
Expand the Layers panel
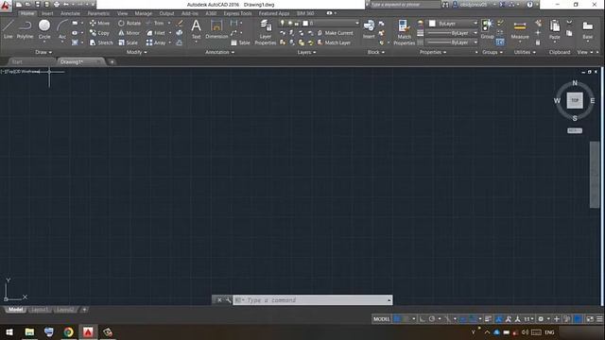click(306, 52)
